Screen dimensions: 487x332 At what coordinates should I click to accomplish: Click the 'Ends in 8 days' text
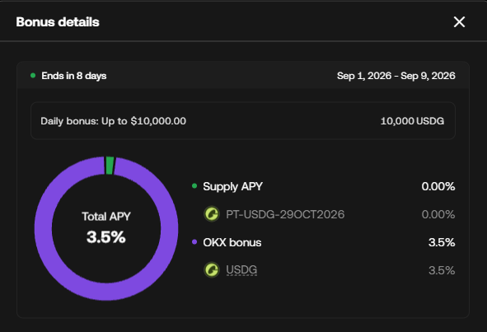click(74, 76)
